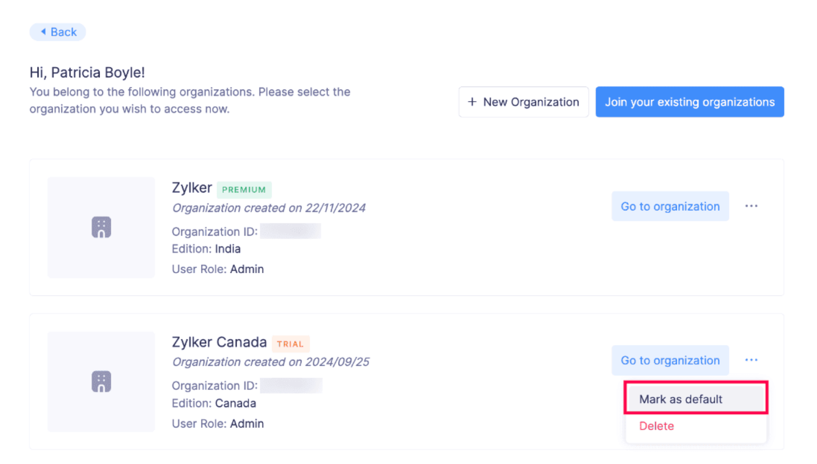Click the back arrow icon
This screenshot has height=464, width=817.
tap(43, 31)
